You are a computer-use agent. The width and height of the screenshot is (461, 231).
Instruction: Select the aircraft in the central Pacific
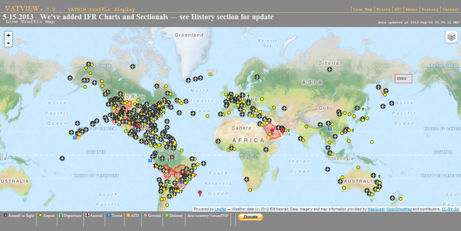tap(62, 158)
